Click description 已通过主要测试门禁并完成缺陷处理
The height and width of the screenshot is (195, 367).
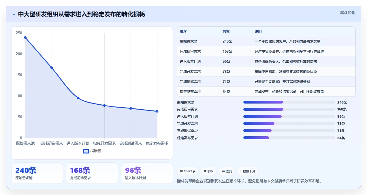(x=282, y=82)
